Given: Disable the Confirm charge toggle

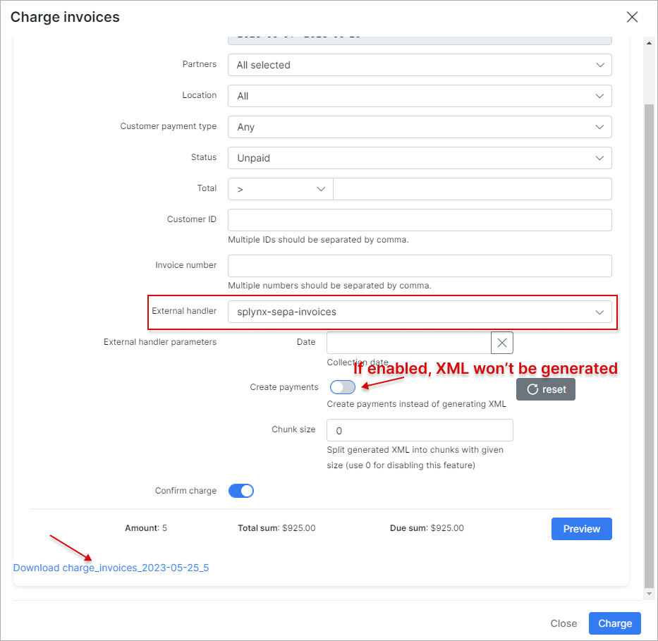Looking at the screenshot, I should pos(240,491).
